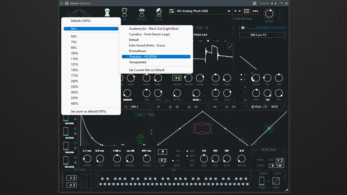
Task: Toggle the LFO BPM sync option
Action: (187, 151)
